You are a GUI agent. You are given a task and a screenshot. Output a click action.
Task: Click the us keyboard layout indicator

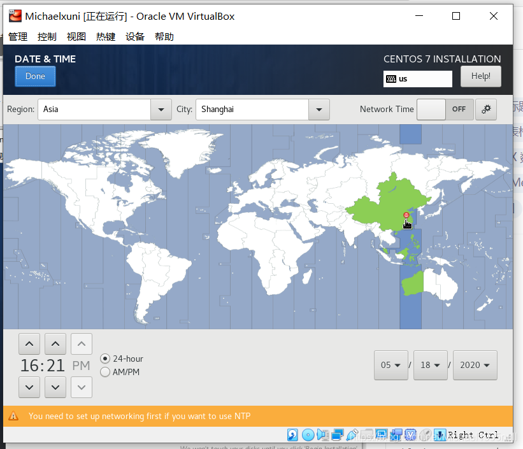pyautogui.click(x=418, y=79)
